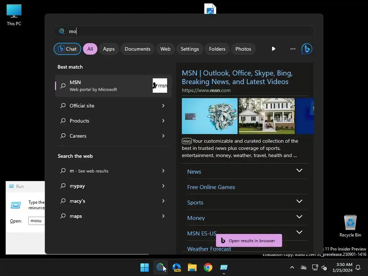Expand the mypay suggestion arrow

(x=164, y=186)
